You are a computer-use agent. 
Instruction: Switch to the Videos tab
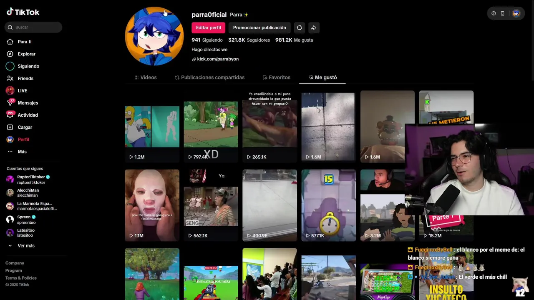tap(146, 77)
